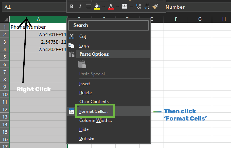Click the scissors Cut icon

click(72, 36)
